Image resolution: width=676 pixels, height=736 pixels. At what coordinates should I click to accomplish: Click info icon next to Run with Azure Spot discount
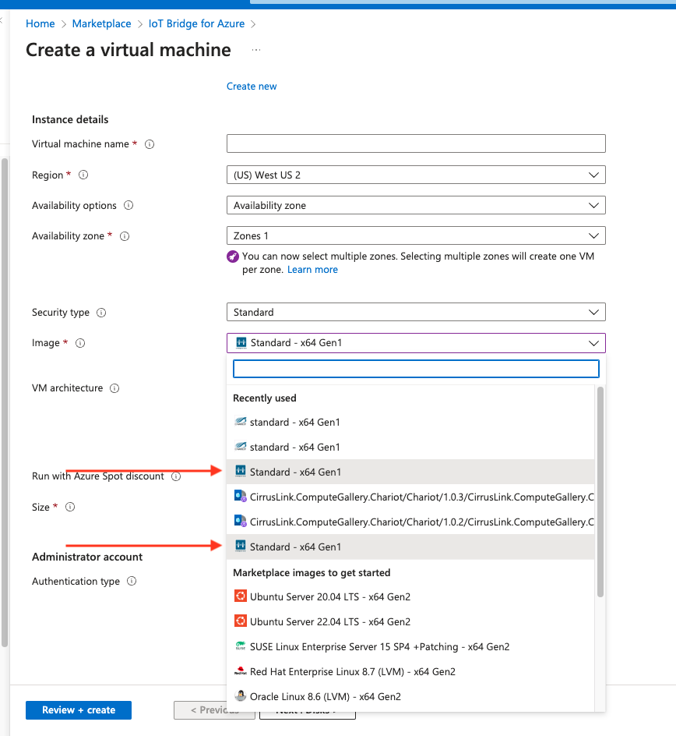click(x=176, y=476)
